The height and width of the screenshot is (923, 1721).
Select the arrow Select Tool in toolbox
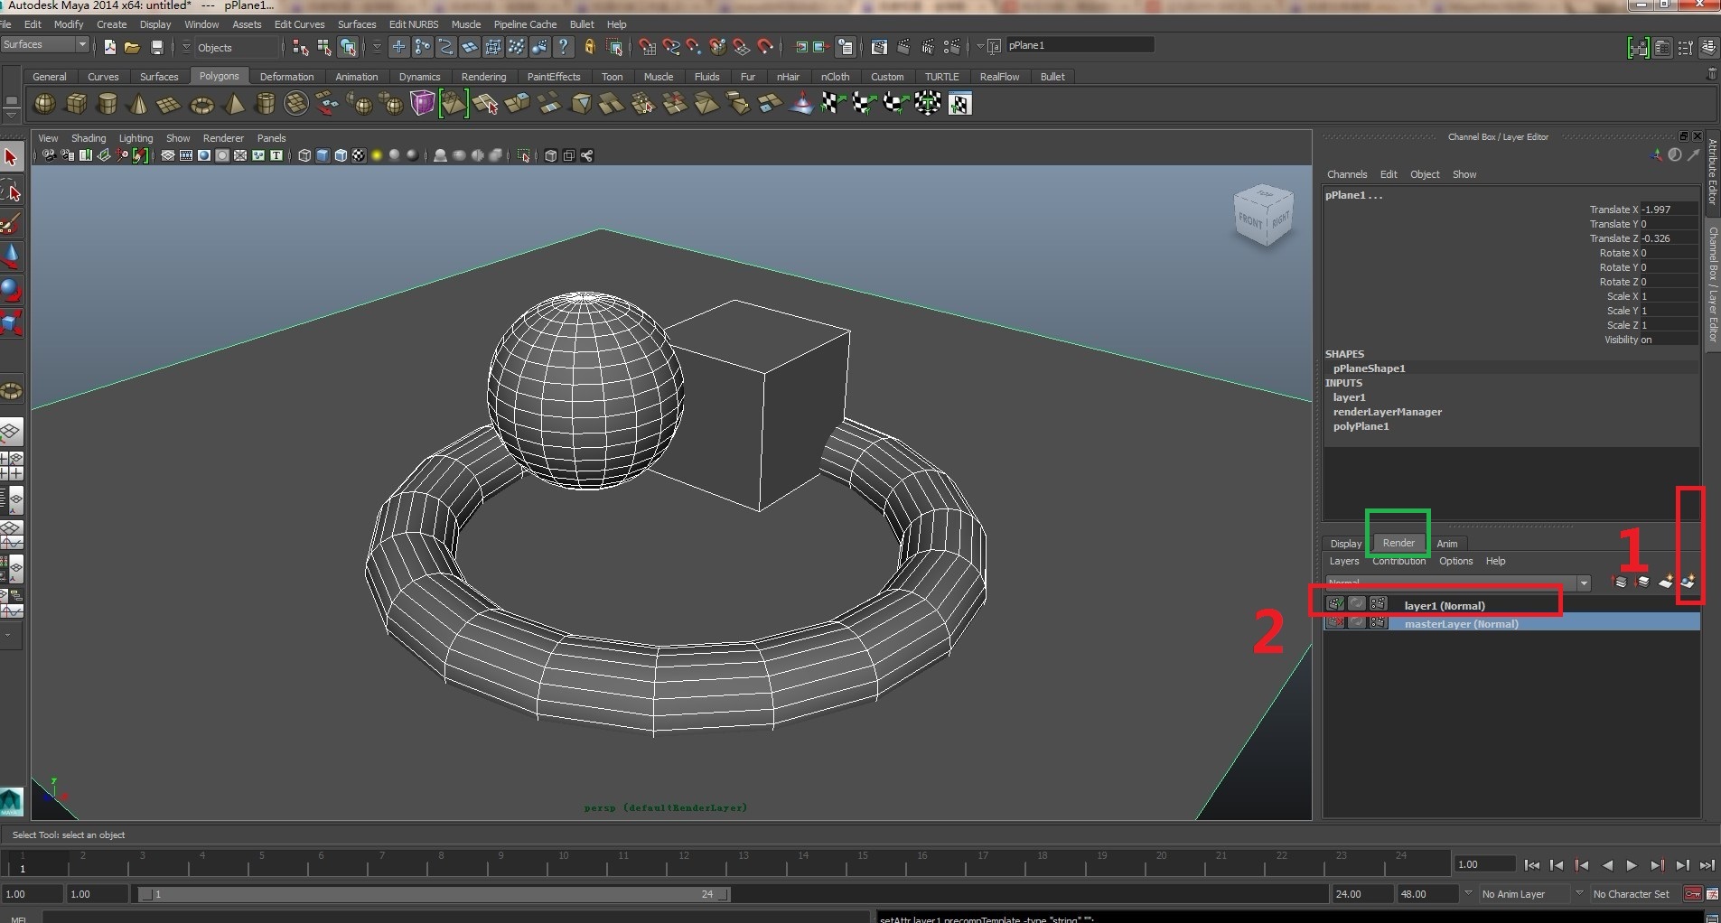[11, 157]
